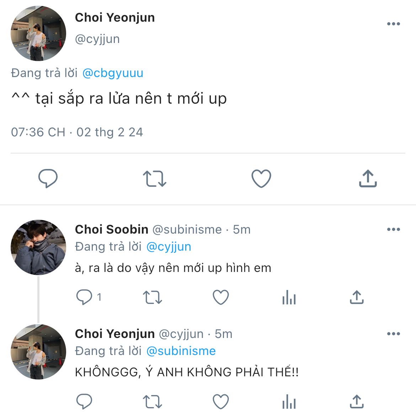Open the blue @cyjjun mention link
The width and height of the screenshot is (416, 415).
(169, 247)
